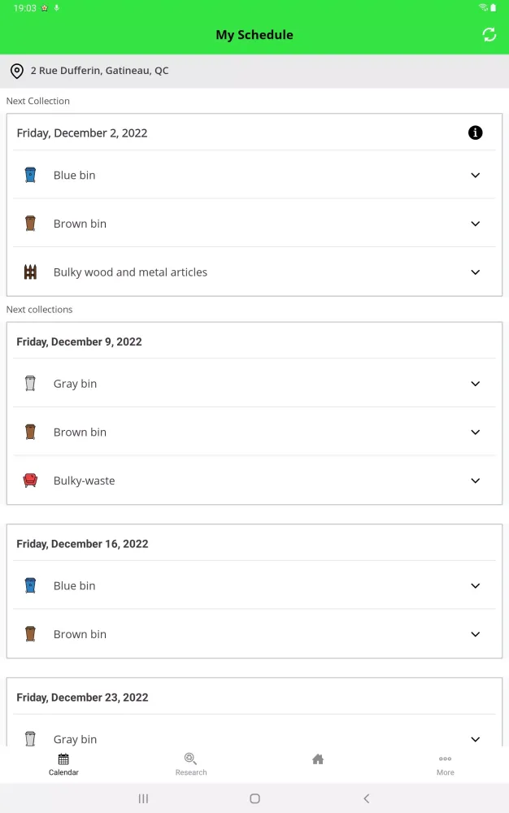
Task: Select the Calendar tab
Action: (63, 763)
